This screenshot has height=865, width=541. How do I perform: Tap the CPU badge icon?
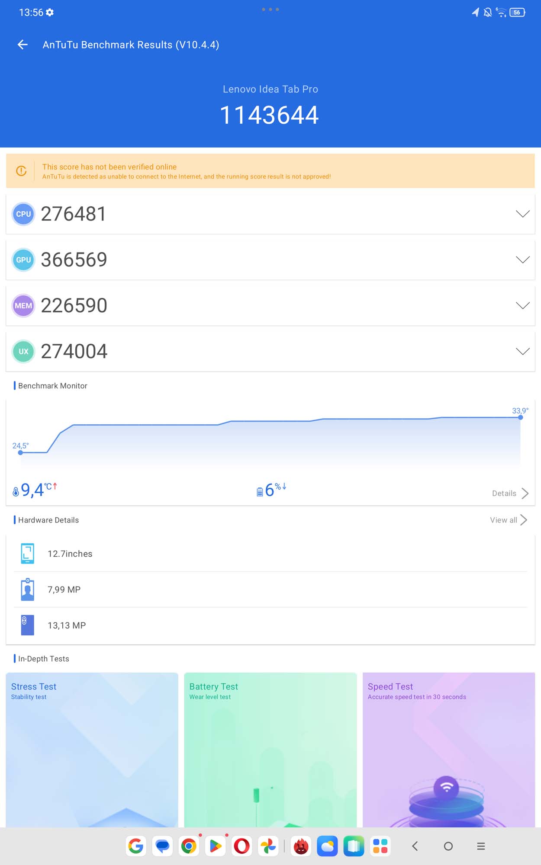23,214
